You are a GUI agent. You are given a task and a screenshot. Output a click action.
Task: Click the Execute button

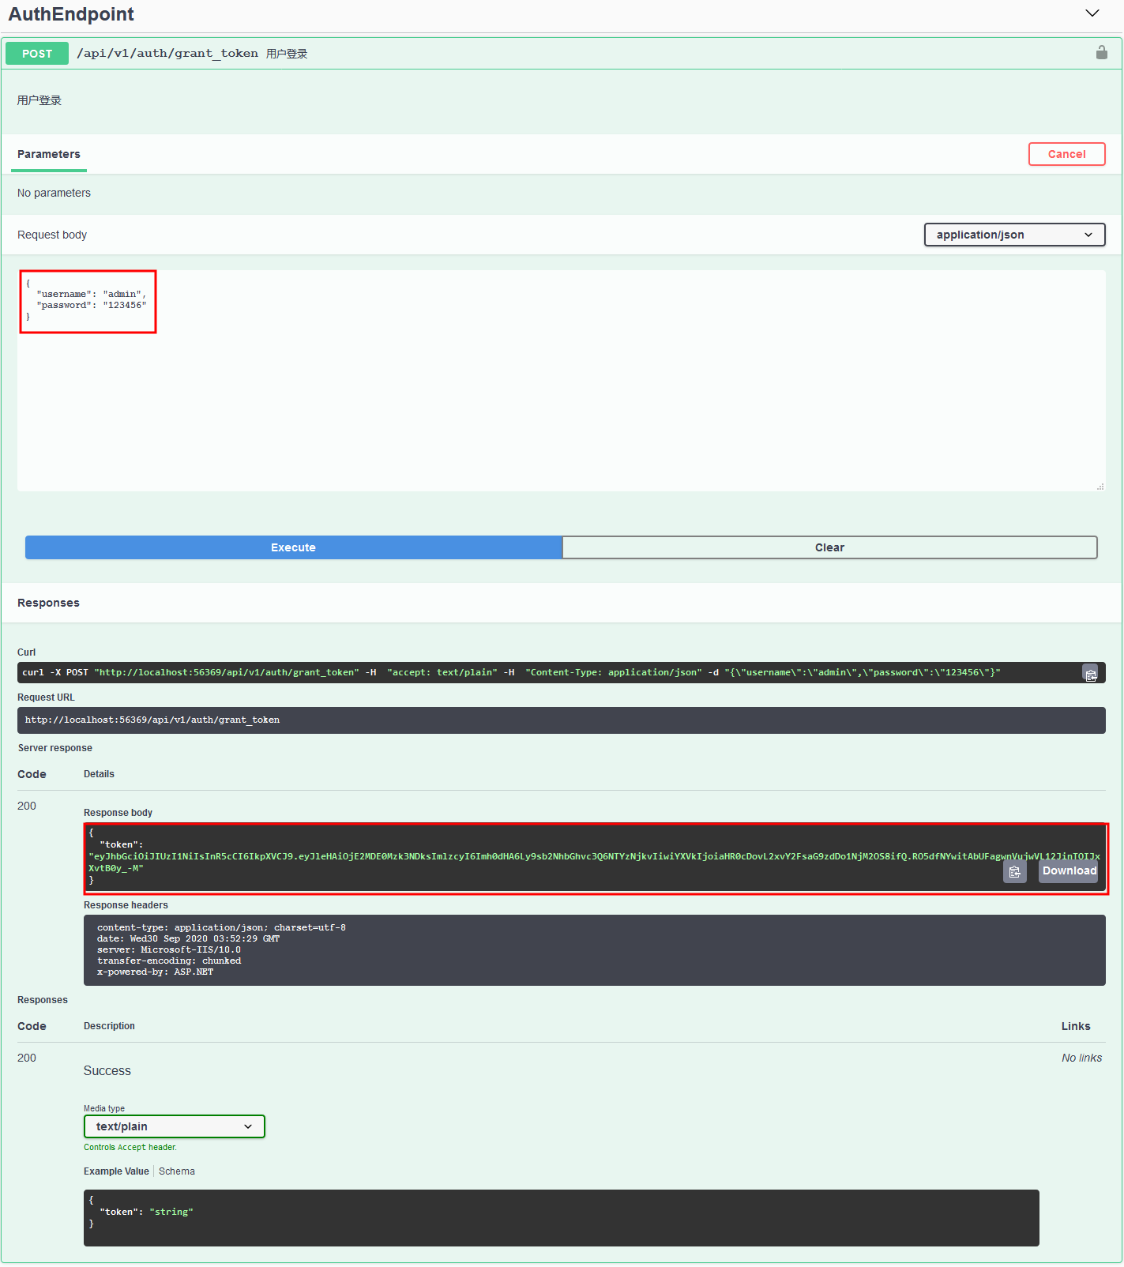pyautogui.click(x=293, y=547)
